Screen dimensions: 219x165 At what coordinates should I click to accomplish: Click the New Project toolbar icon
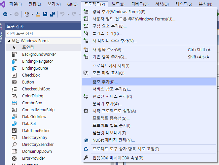click(26, 14)
